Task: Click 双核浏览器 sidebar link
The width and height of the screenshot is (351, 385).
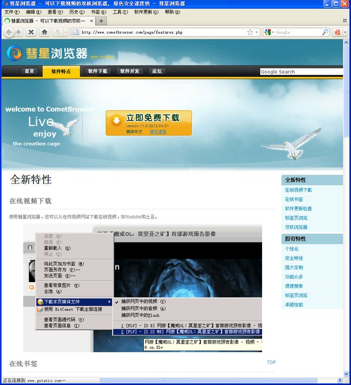Action: point(296,227)
